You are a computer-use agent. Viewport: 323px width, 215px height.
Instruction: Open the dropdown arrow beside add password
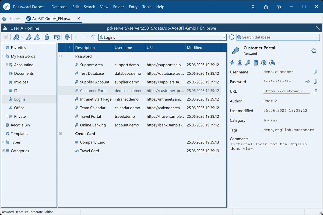(x=22, y=37)
